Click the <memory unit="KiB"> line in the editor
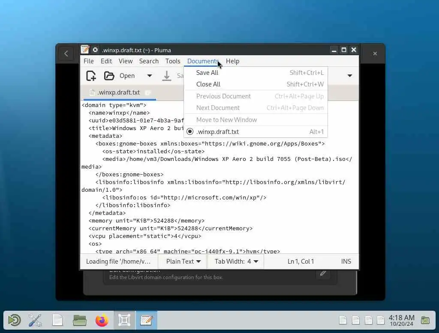439x333 pixels. [147, 220]
